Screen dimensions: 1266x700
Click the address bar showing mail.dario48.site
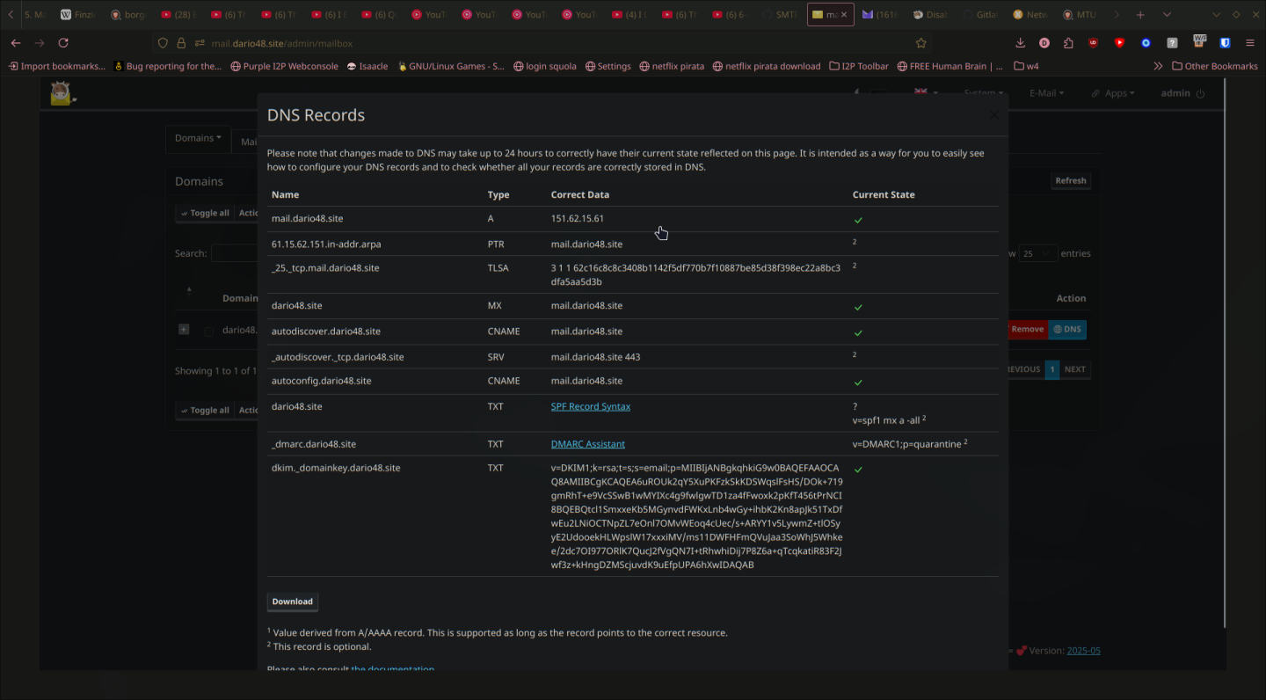(x=527, y=43)
